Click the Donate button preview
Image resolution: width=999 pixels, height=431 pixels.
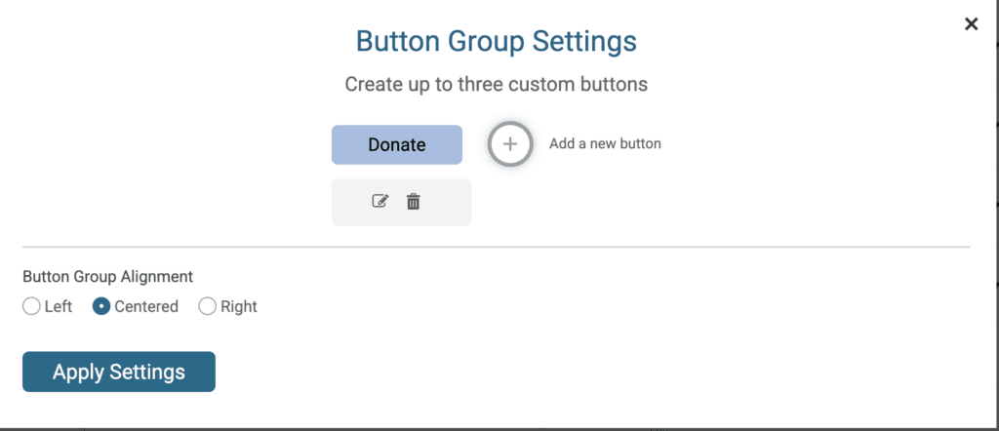(397, 144)
